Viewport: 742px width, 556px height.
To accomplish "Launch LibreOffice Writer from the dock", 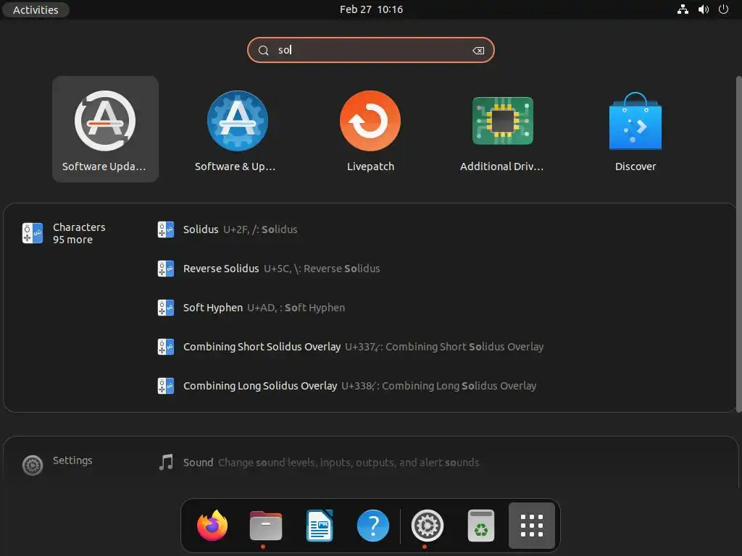I will coord(320,526).
